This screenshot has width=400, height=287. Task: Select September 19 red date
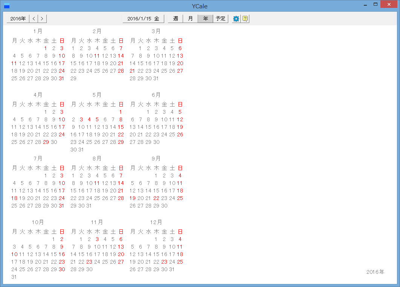(x=133, y=198)
